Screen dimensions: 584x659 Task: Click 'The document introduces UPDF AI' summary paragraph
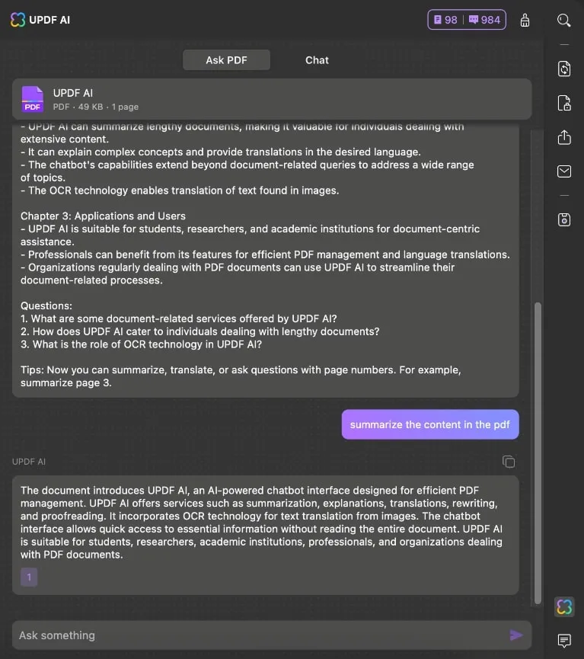[261, 523]
